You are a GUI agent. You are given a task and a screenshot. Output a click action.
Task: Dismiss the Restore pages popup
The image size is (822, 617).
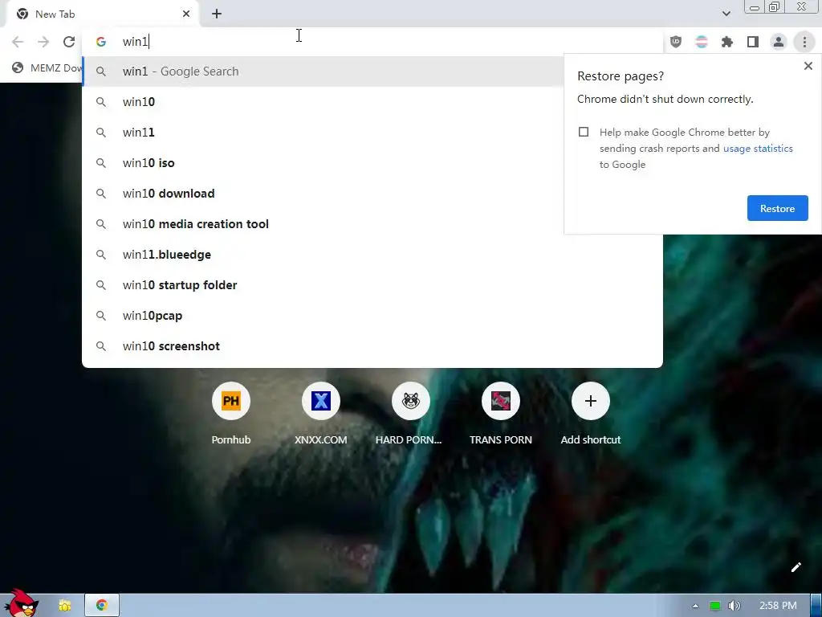click(808, 66)
